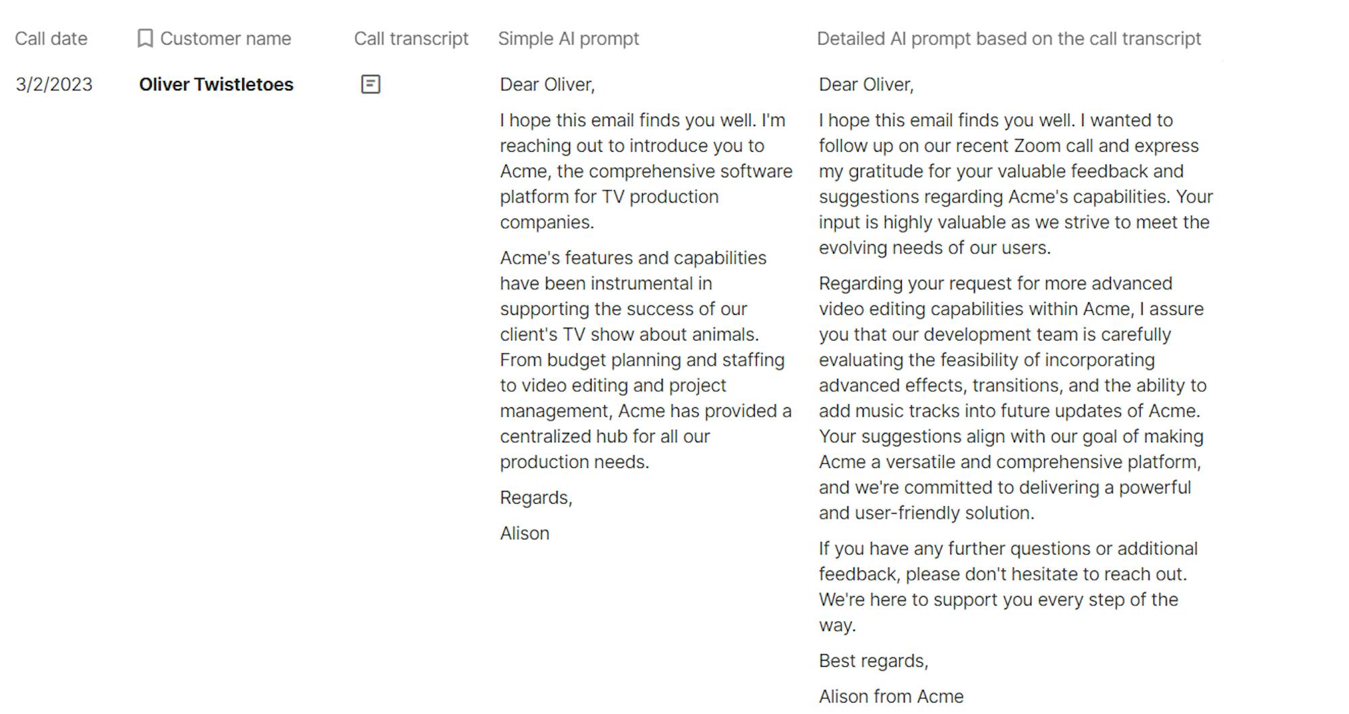Click the paragraph about advanced video editing request

tap(1012, 398)
